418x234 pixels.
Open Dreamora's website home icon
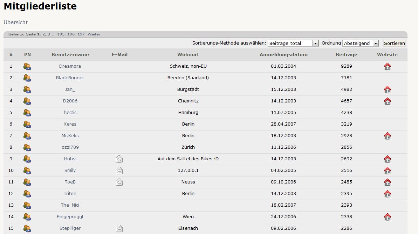pos(387,66)
